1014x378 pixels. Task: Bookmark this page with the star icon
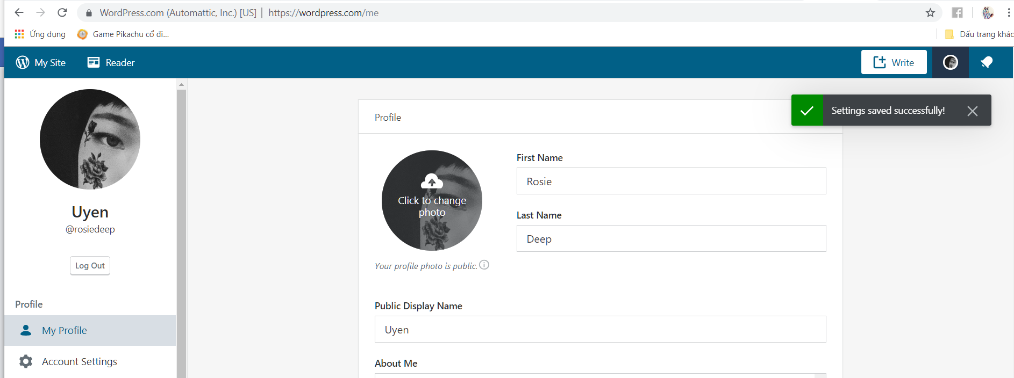930,13
